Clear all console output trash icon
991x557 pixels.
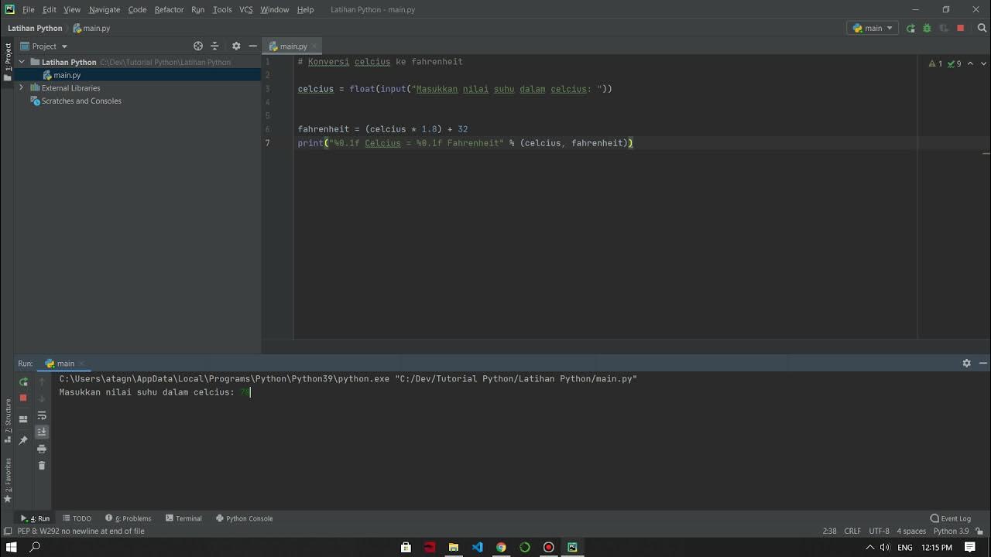(42, 466)
